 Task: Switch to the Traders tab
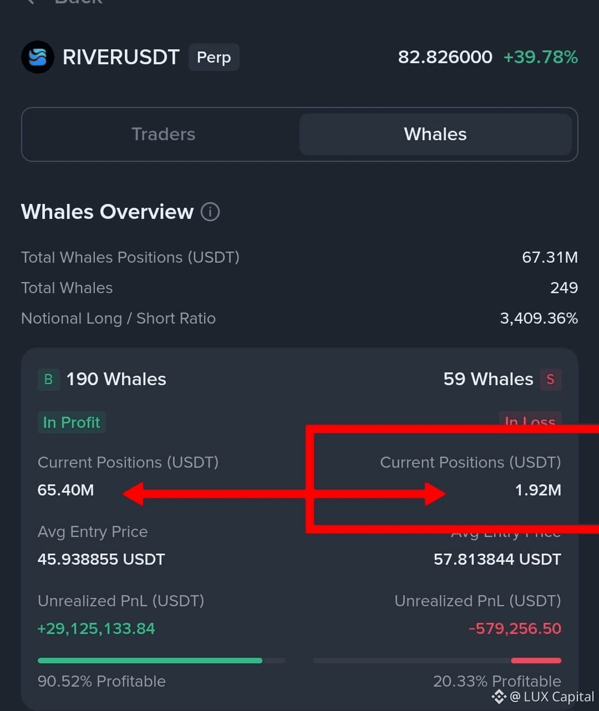tap(163, 134)
